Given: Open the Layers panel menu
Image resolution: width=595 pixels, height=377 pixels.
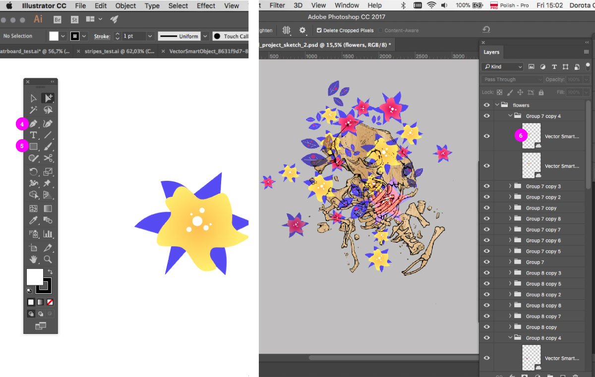Looking at the screenshot, I should click(586, 52).
